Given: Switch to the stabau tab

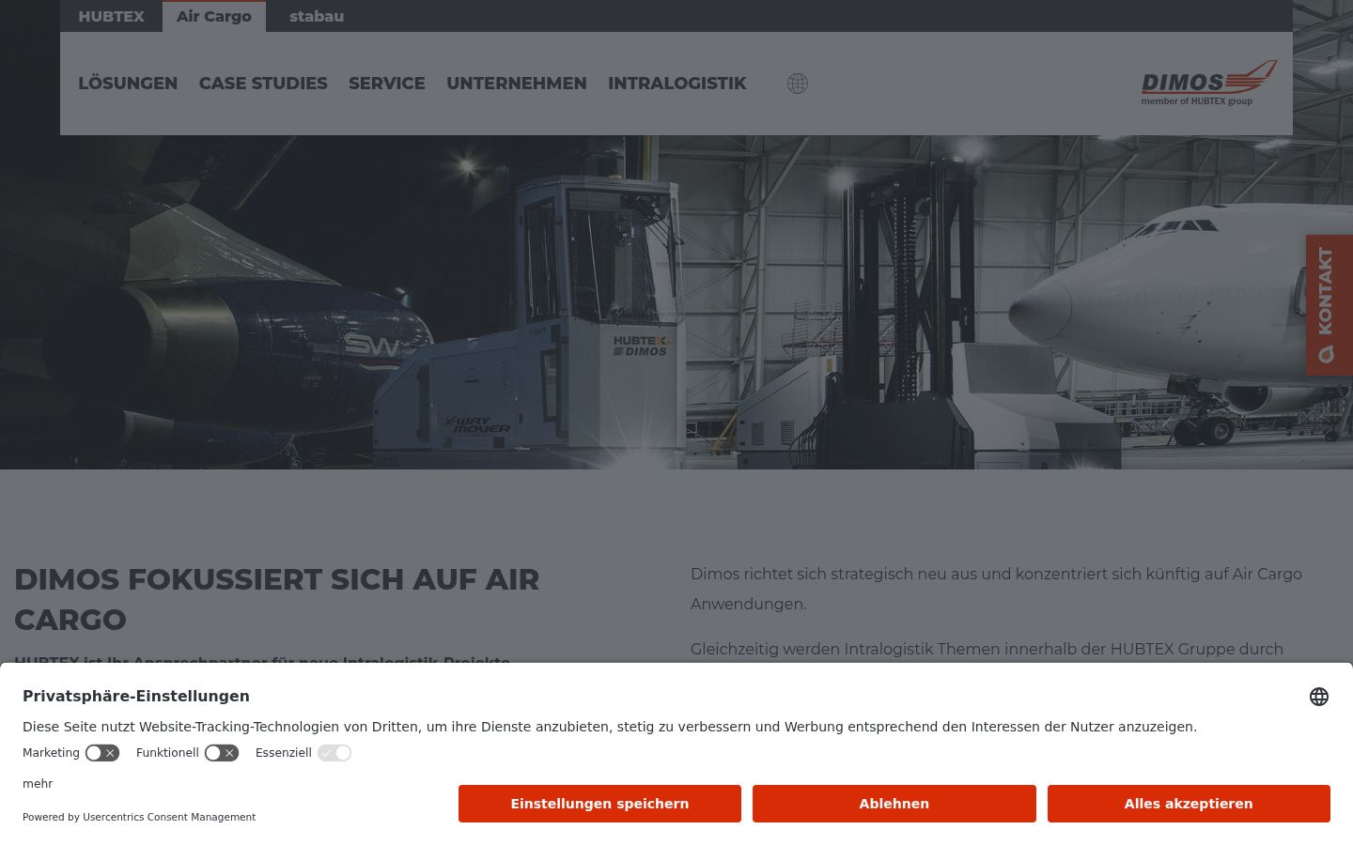Looking at the screenshot, I should point(317,16).
